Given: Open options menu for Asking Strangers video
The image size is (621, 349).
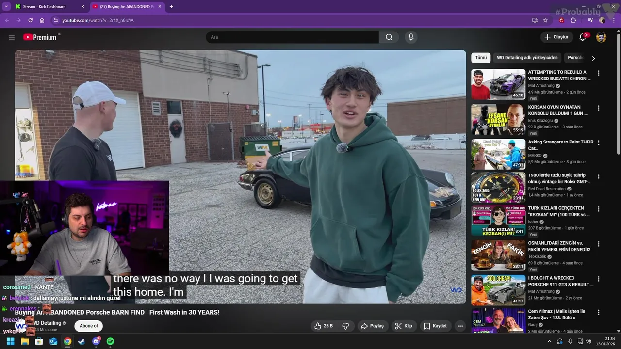Looking at the screenshot, I should pyautogui.click(x=599, y=143).
